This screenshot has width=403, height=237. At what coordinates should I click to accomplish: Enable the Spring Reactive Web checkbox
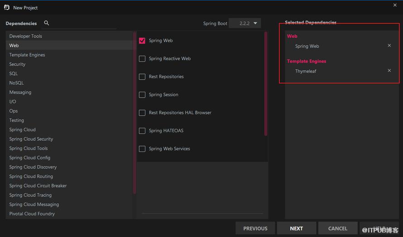(142, 58)
